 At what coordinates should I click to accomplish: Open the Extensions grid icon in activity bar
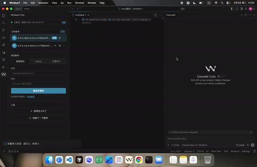coord(4,60)
